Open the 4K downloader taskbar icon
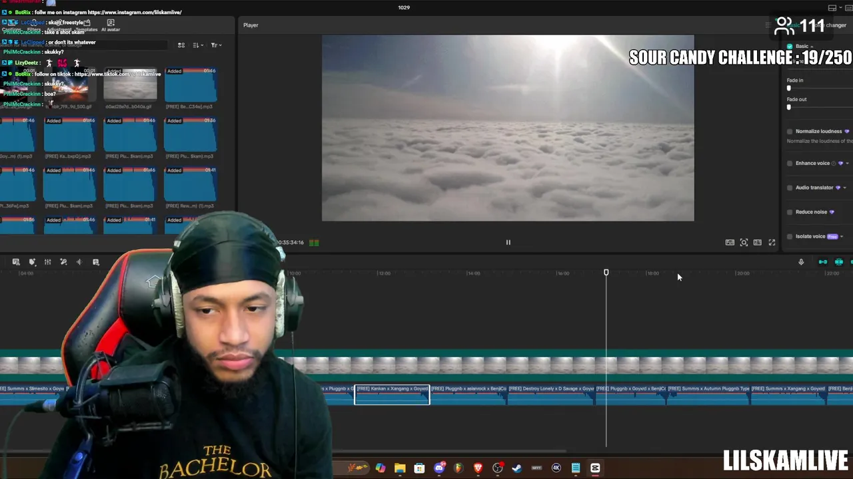The image size is (853, 479). (556, 468)
